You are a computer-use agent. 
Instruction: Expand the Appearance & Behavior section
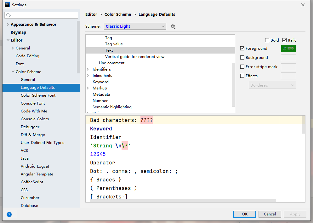click(8, 25)
